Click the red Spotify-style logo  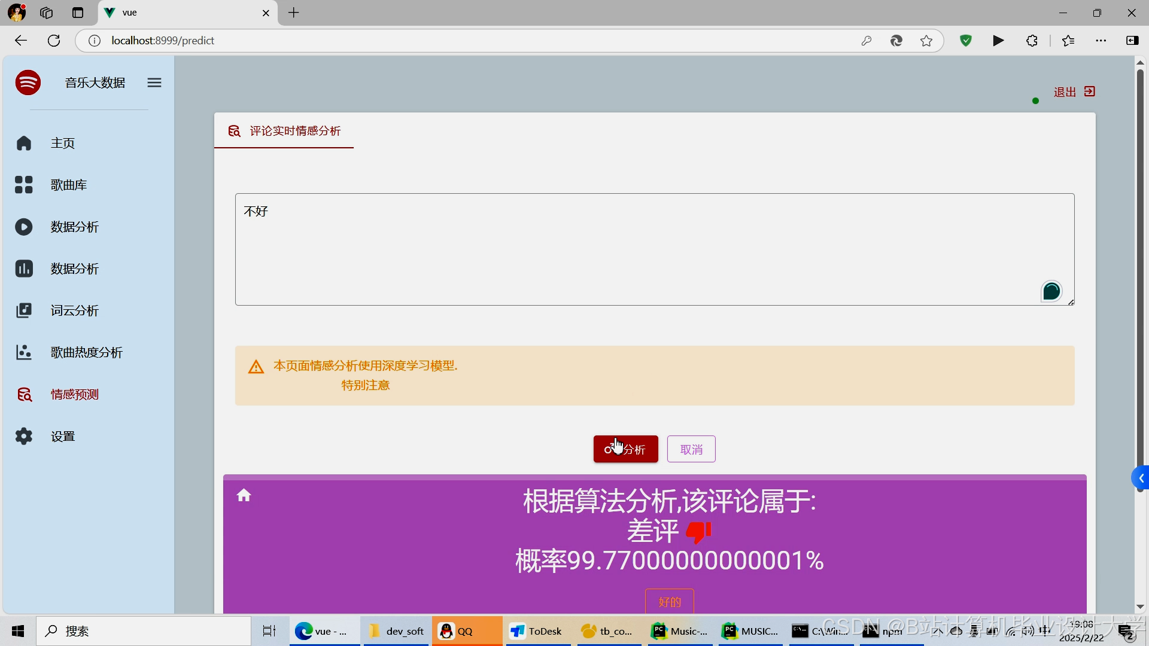[28, 83]
